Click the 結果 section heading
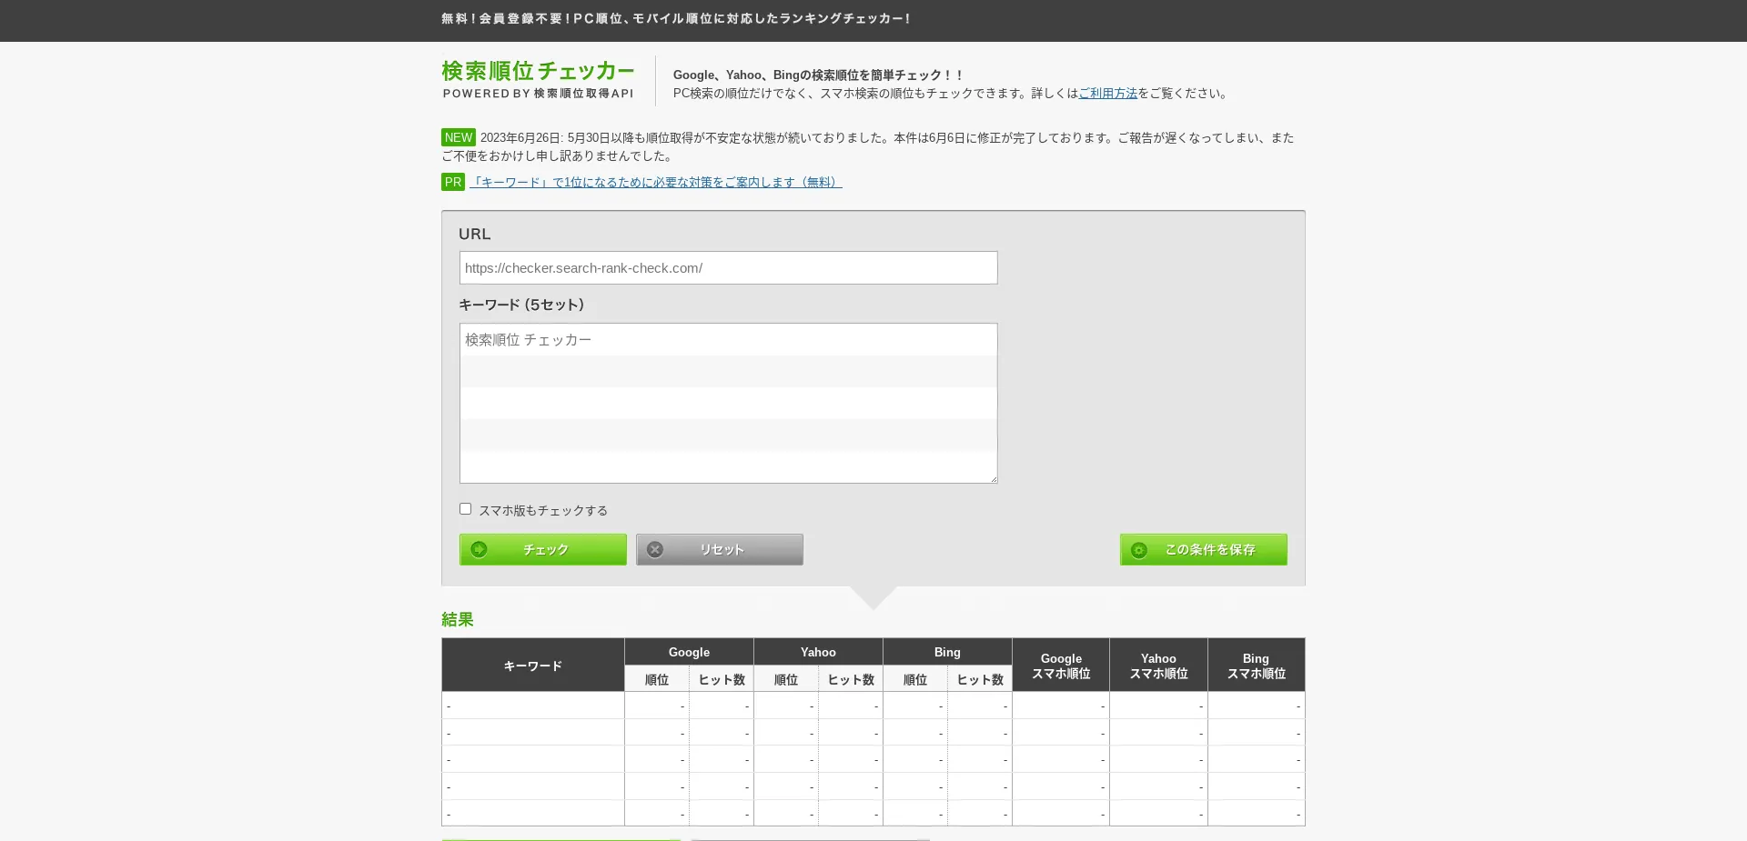The height and width of the screenshot is (841, 1747). pos(458,619)
